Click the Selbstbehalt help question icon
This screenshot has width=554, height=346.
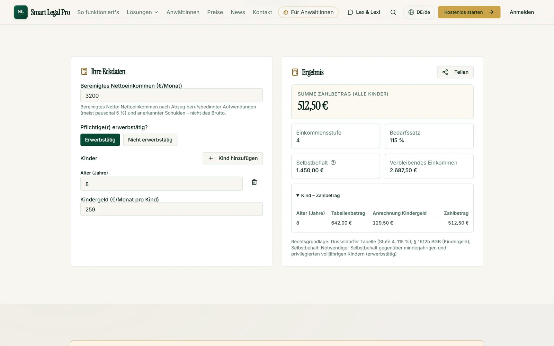click(x=333, y=163)
